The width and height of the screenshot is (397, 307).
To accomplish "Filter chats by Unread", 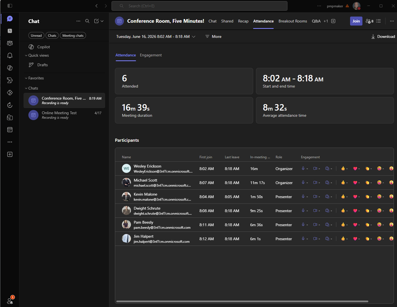I will [36, 36].
